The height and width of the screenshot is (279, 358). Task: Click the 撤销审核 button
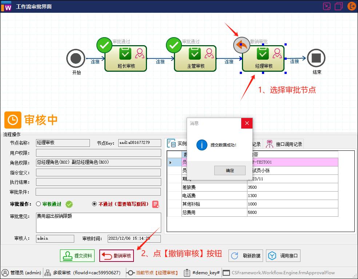pyautogui.click(x=116, y=255)
